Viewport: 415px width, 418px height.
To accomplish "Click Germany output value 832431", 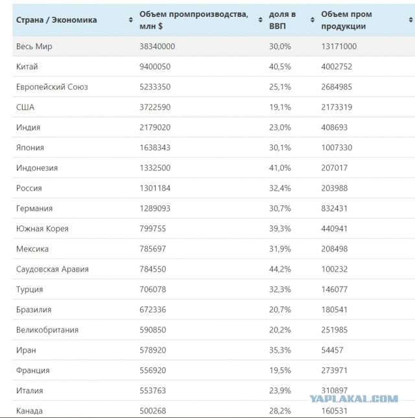I will coord(335,209).
